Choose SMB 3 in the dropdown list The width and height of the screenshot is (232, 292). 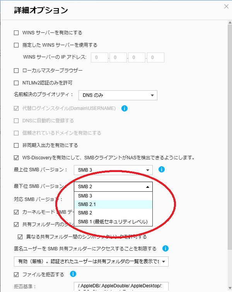click(113, 196)
